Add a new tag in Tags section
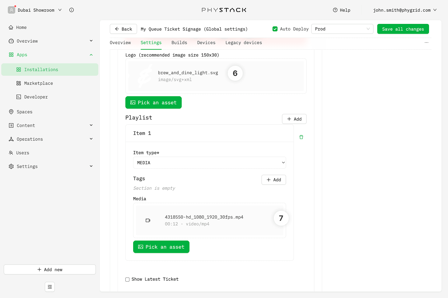448x298 pixels. [x=273, y=180]
